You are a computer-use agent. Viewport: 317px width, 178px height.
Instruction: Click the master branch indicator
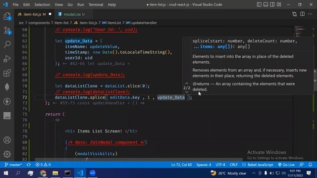(x=13, y=165)
